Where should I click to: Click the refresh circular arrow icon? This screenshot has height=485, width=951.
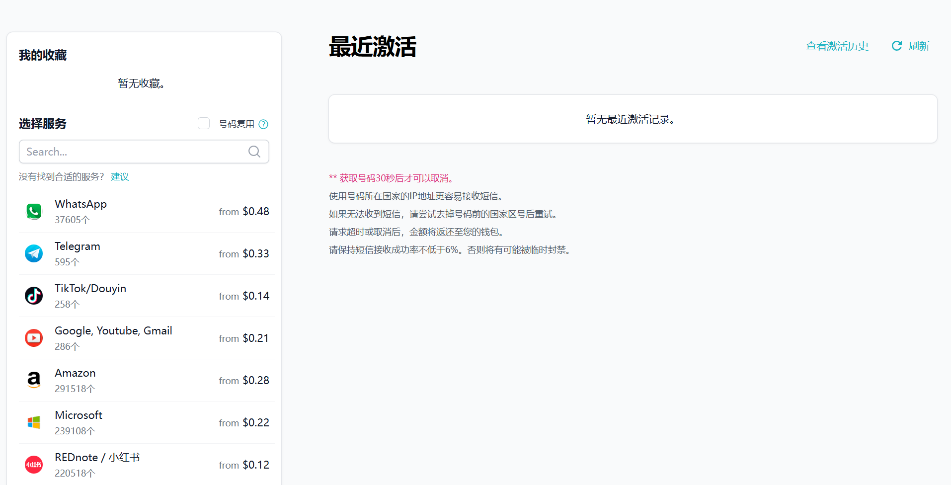897,46
